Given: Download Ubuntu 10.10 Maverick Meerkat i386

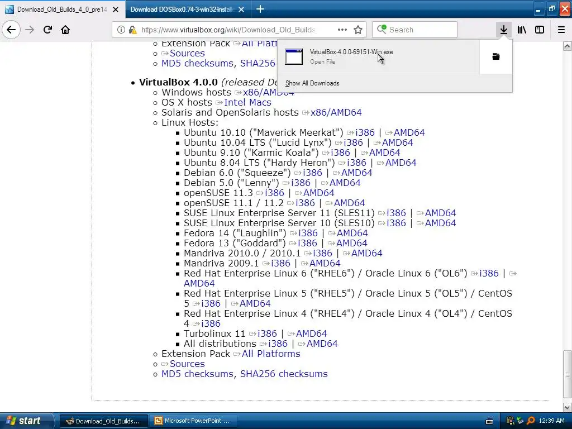Looking at the screenshot, I should 365,132.
